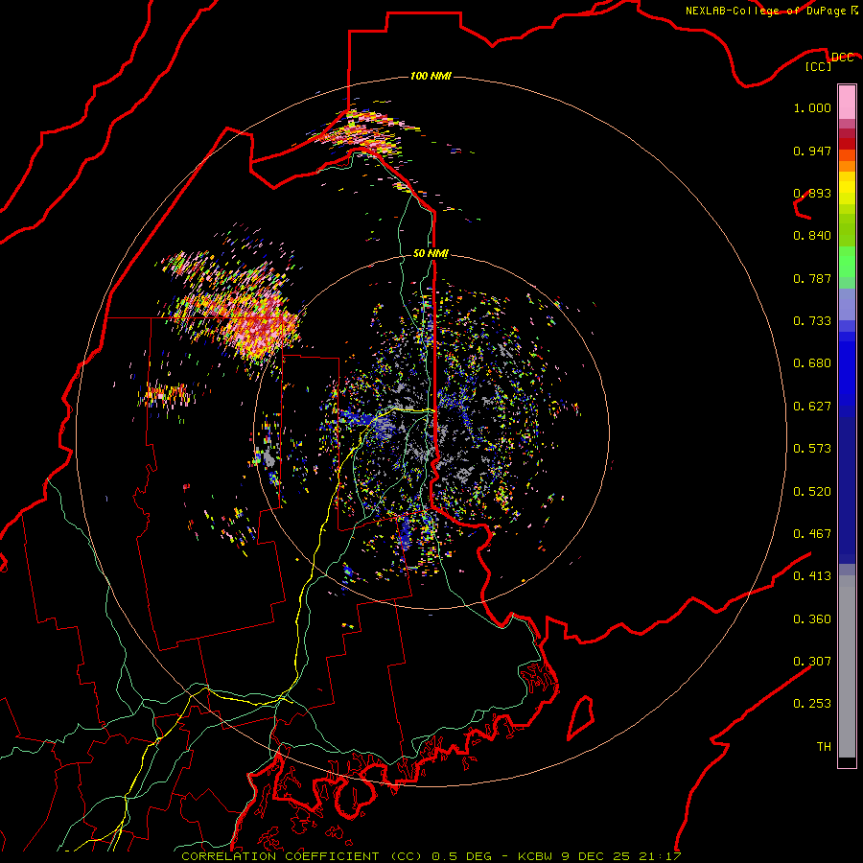Viewport: 863px width, 863px height.
Task: Pick the gray lower segment of color bar
Action: point(847,666)
